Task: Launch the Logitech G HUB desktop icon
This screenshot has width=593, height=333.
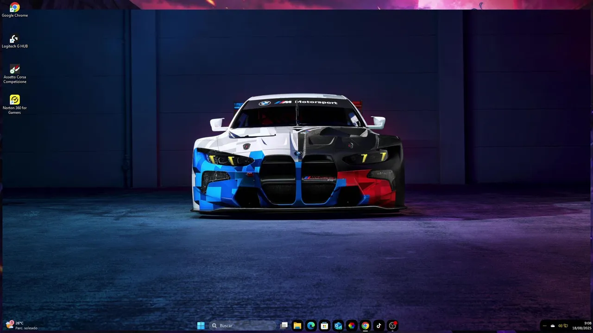Action: 15,41
